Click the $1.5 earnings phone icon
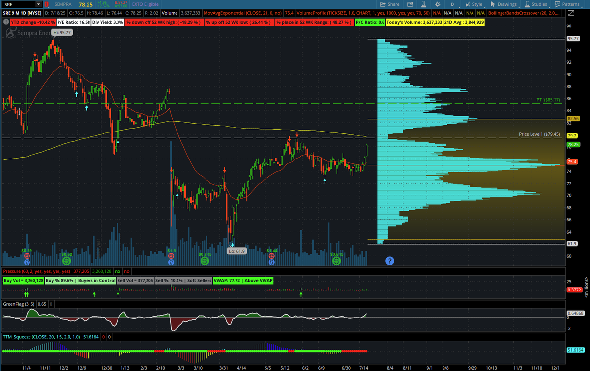The height and width of the screenshot is (371, 590). pos(171,256)
